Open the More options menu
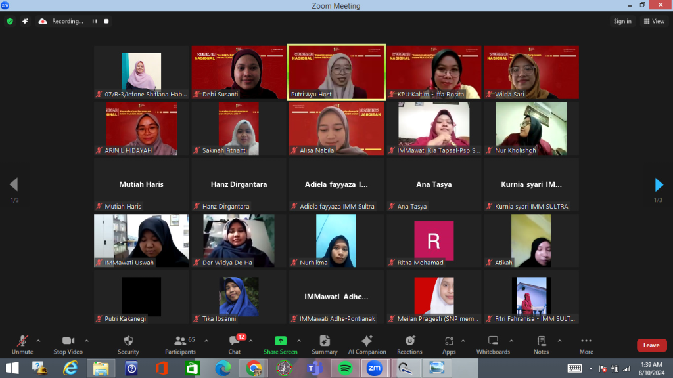Screen dimensions: 673x378 (586, 345)
